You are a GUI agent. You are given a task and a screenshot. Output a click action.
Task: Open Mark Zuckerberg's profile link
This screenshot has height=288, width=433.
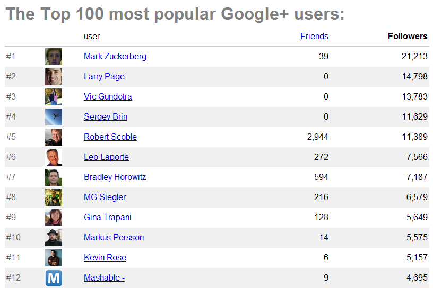(115, 57)
